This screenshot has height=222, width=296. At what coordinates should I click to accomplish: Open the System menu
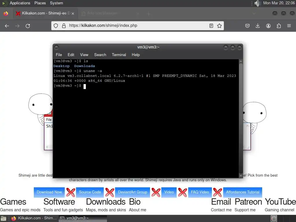56,3
